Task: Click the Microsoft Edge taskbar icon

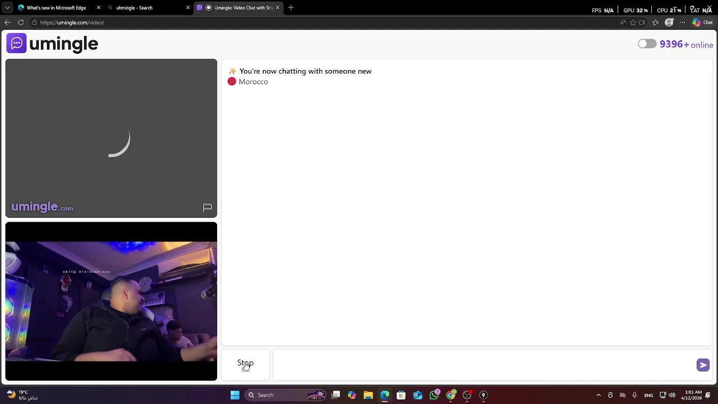Action: [x=385, y=395]
